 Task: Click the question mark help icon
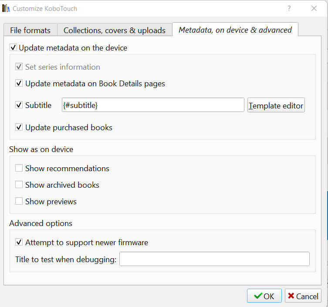(289, 8)
